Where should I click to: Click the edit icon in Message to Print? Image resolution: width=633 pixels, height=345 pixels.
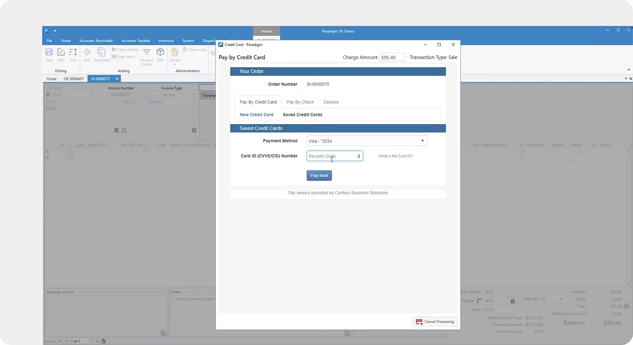(163, 333)
